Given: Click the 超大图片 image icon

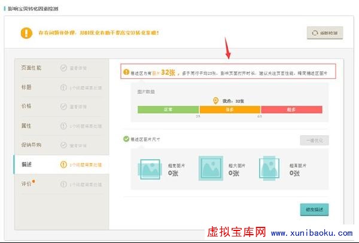Looking at the screenshot, I should coord(210,169).
